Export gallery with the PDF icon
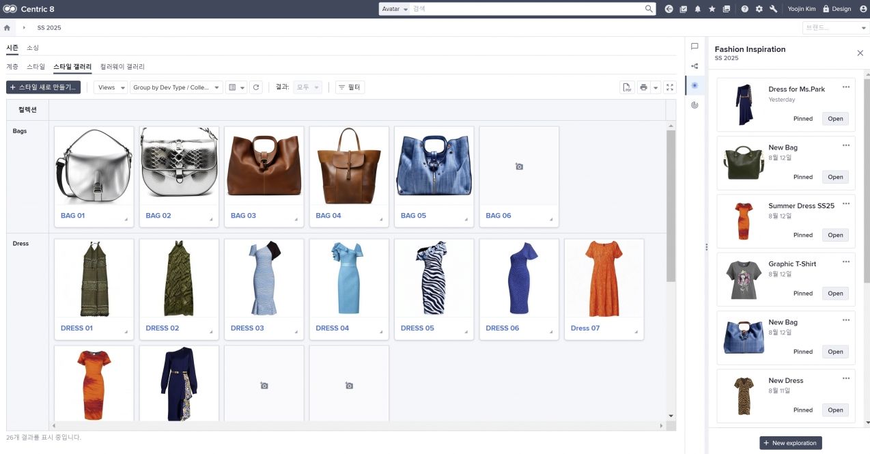Viewport: 870px width, 454px height. 626,87
